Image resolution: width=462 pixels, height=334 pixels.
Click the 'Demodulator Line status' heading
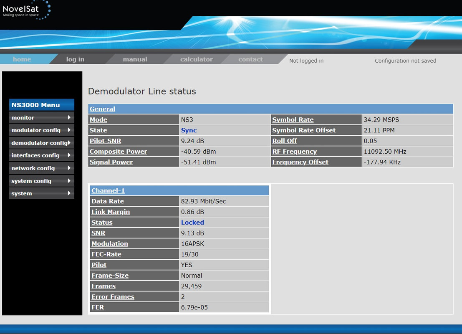click(142, 91)
